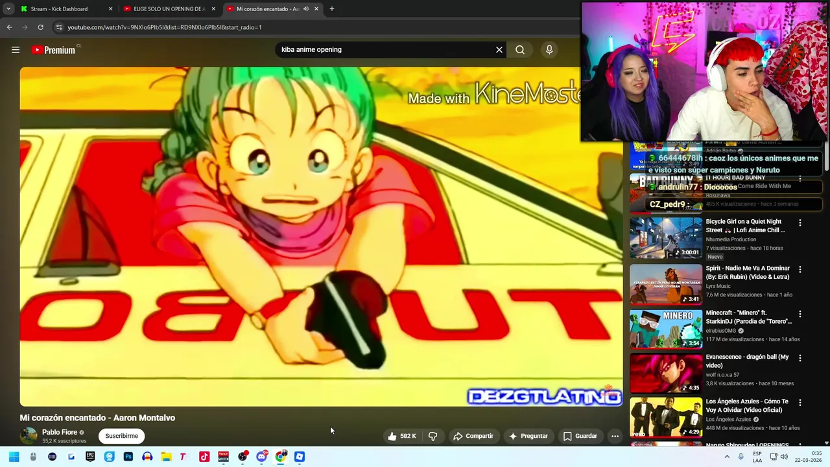Open taskbar volume speaker icon

[x=784, y=457]
